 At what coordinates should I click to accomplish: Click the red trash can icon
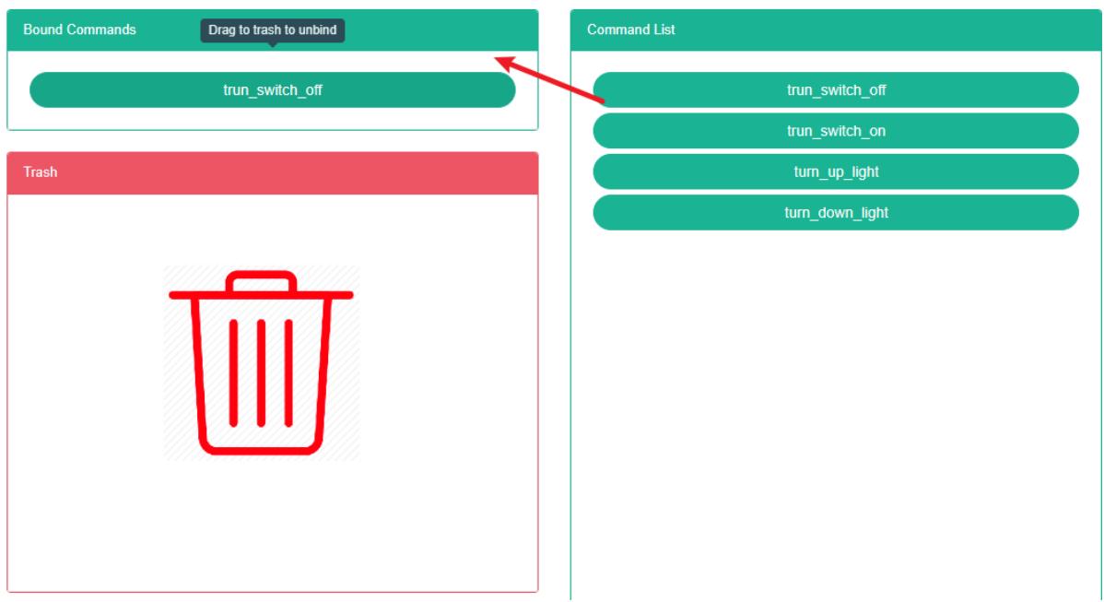[261, 363]
